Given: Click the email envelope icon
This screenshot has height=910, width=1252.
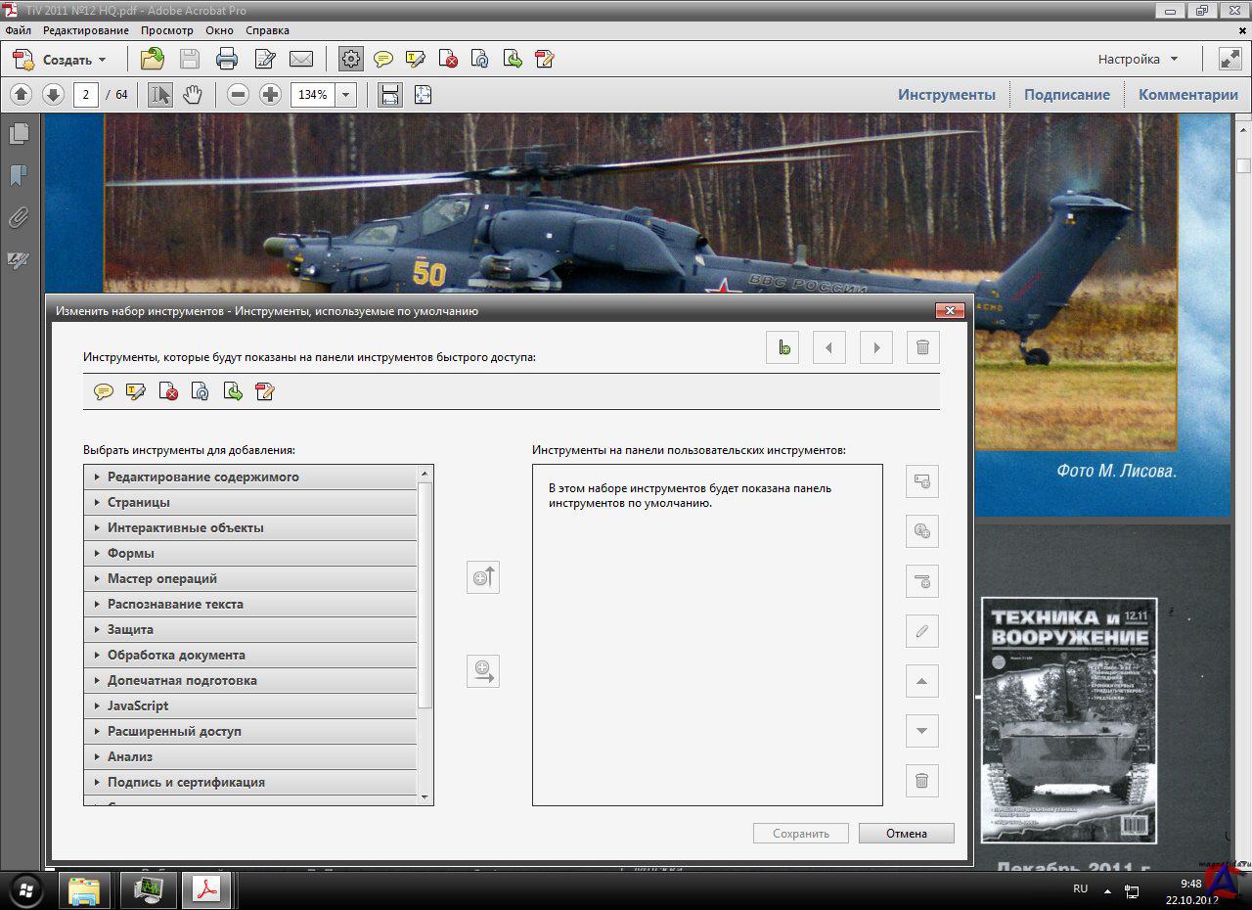Looking at the screenshot, I should pos(301,60).
